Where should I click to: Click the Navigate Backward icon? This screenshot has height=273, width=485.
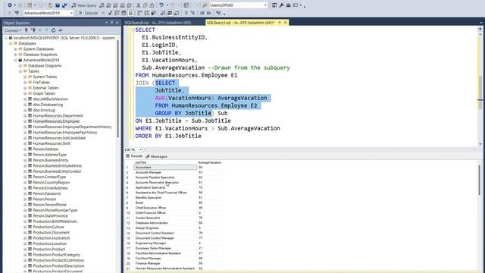tap(10, 5)
